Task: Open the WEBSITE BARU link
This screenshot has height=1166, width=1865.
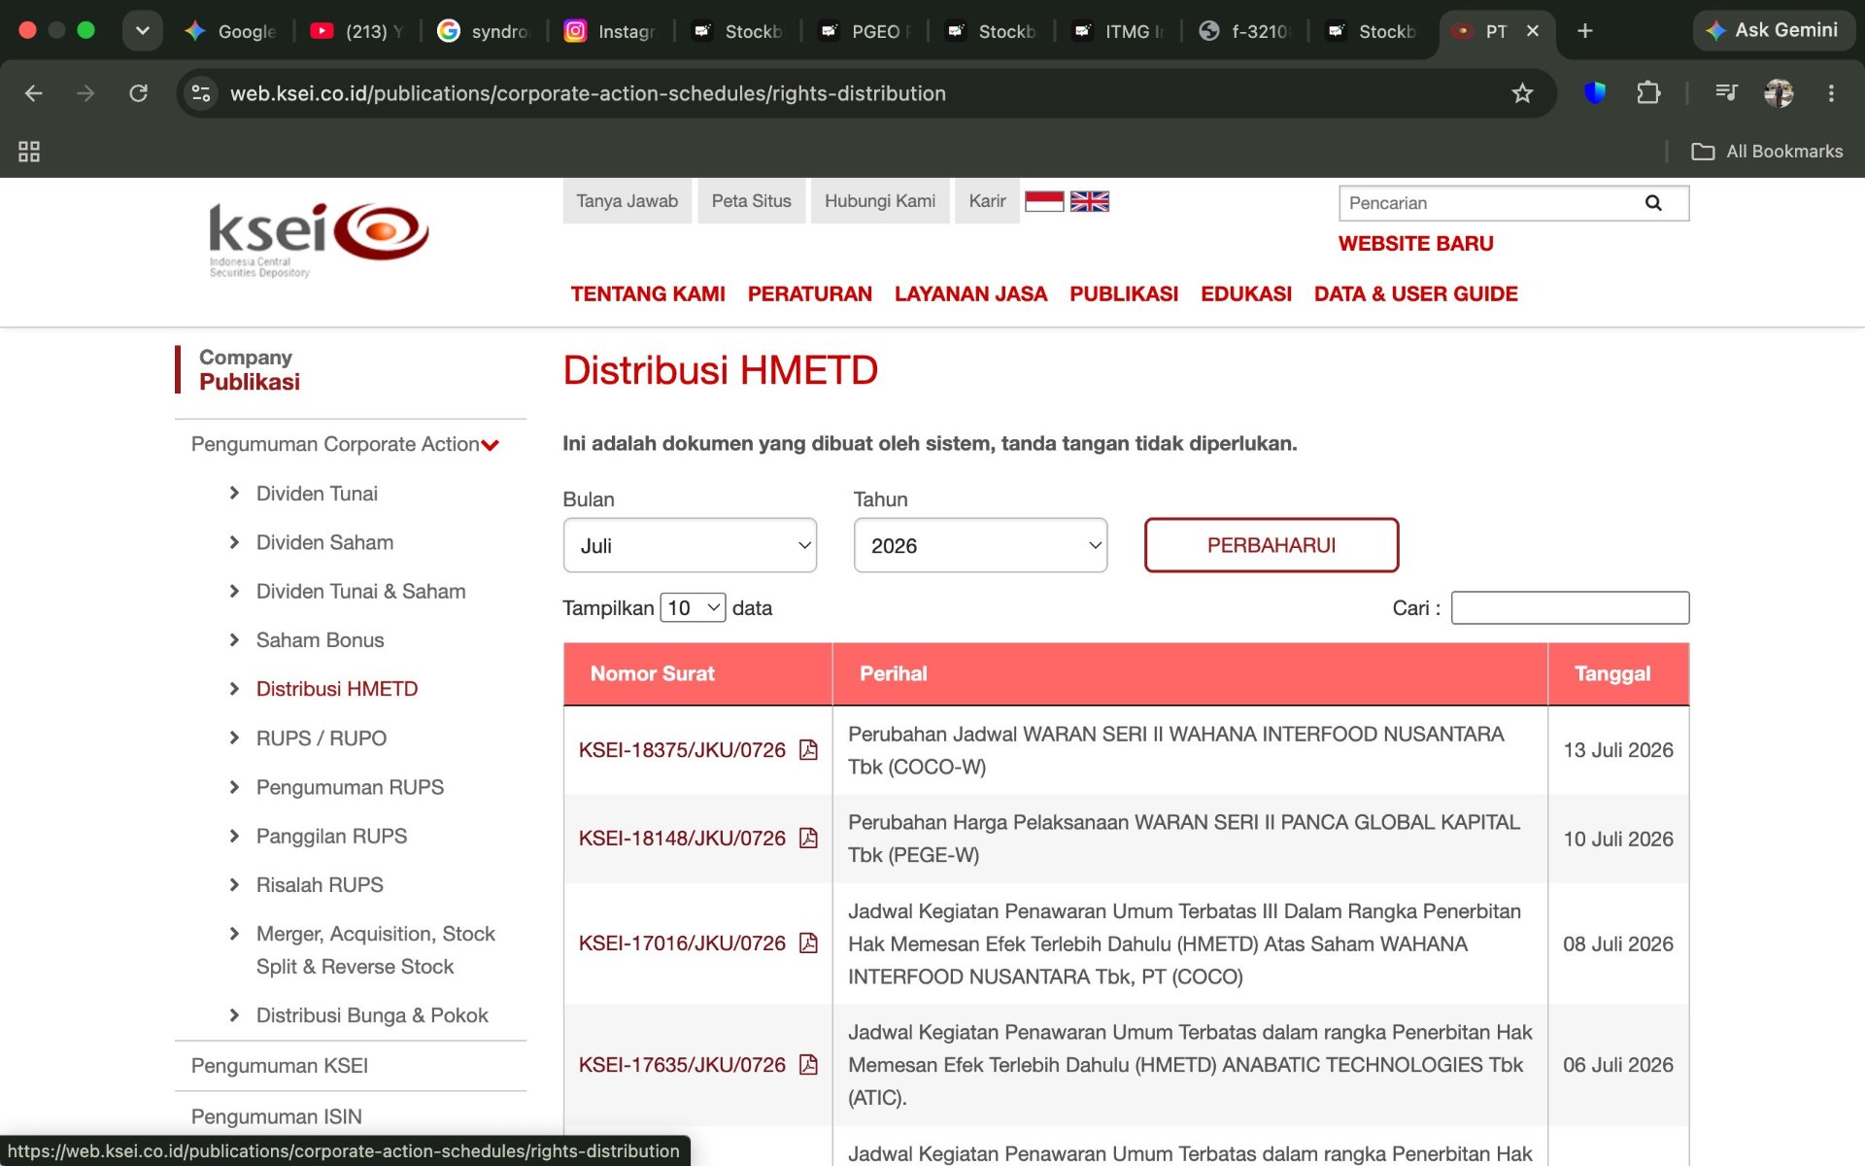Action: point(1415,244)
